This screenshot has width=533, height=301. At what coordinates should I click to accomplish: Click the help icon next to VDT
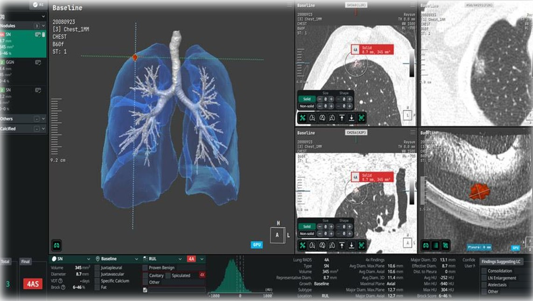point(61,281)
